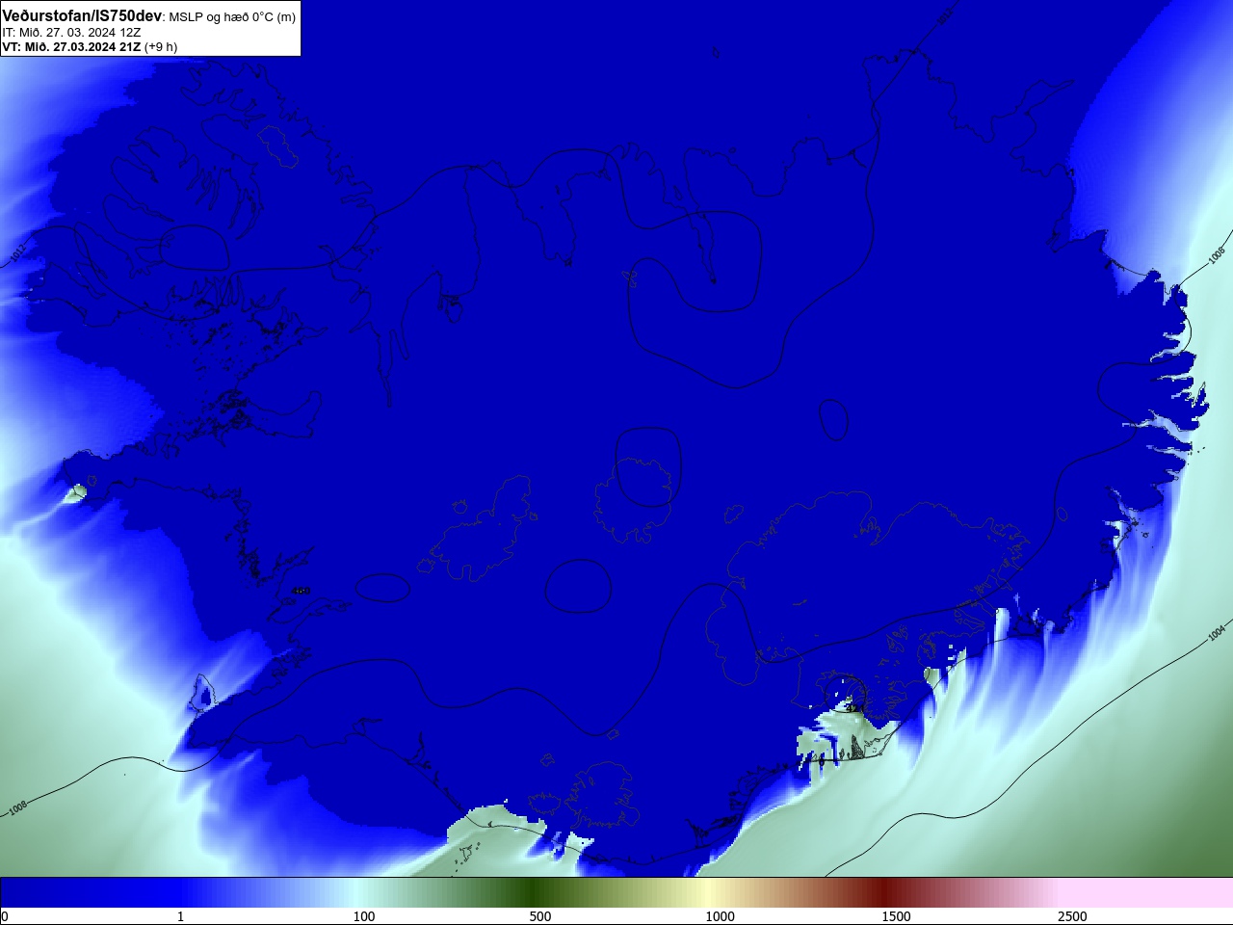
Task: Click the 1012 isobar label near the top right
Action: click(945, 14)
